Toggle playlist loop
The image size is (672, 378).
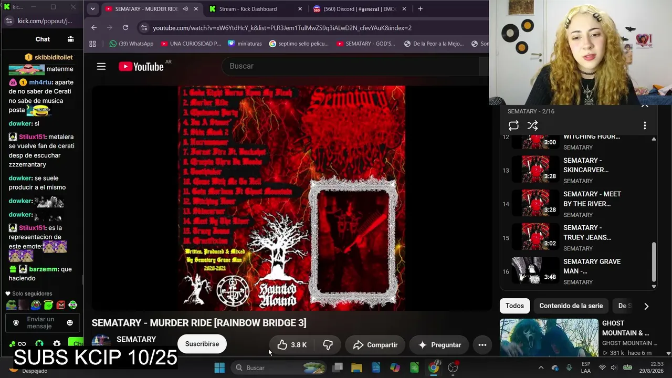(513, 125)
